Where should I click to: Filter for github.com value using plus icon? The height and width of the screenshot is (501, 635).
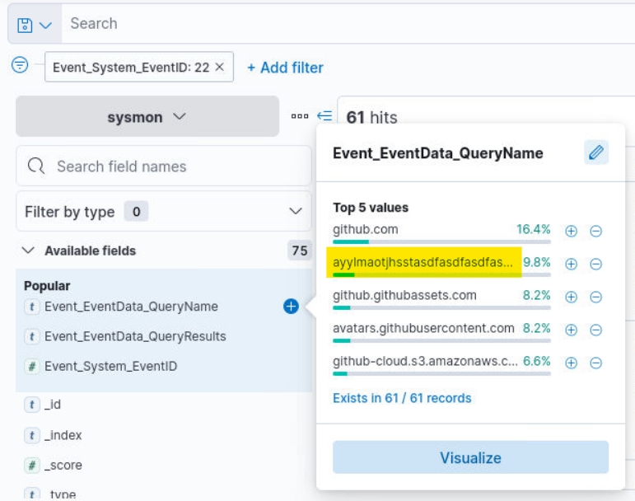[571, 231]
